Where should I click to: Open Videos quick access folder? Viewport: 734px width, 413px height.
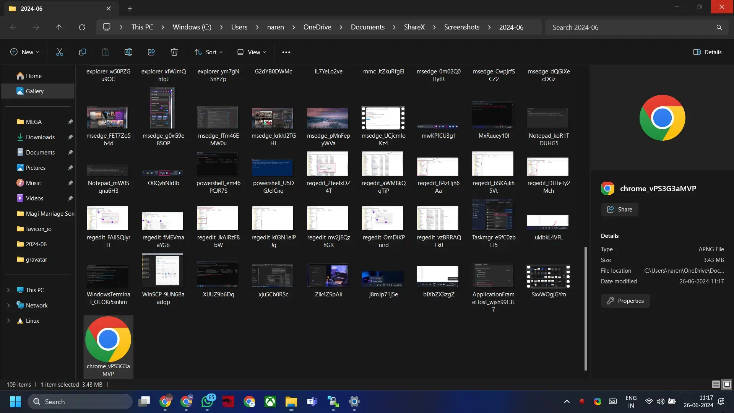click(38, 198)
